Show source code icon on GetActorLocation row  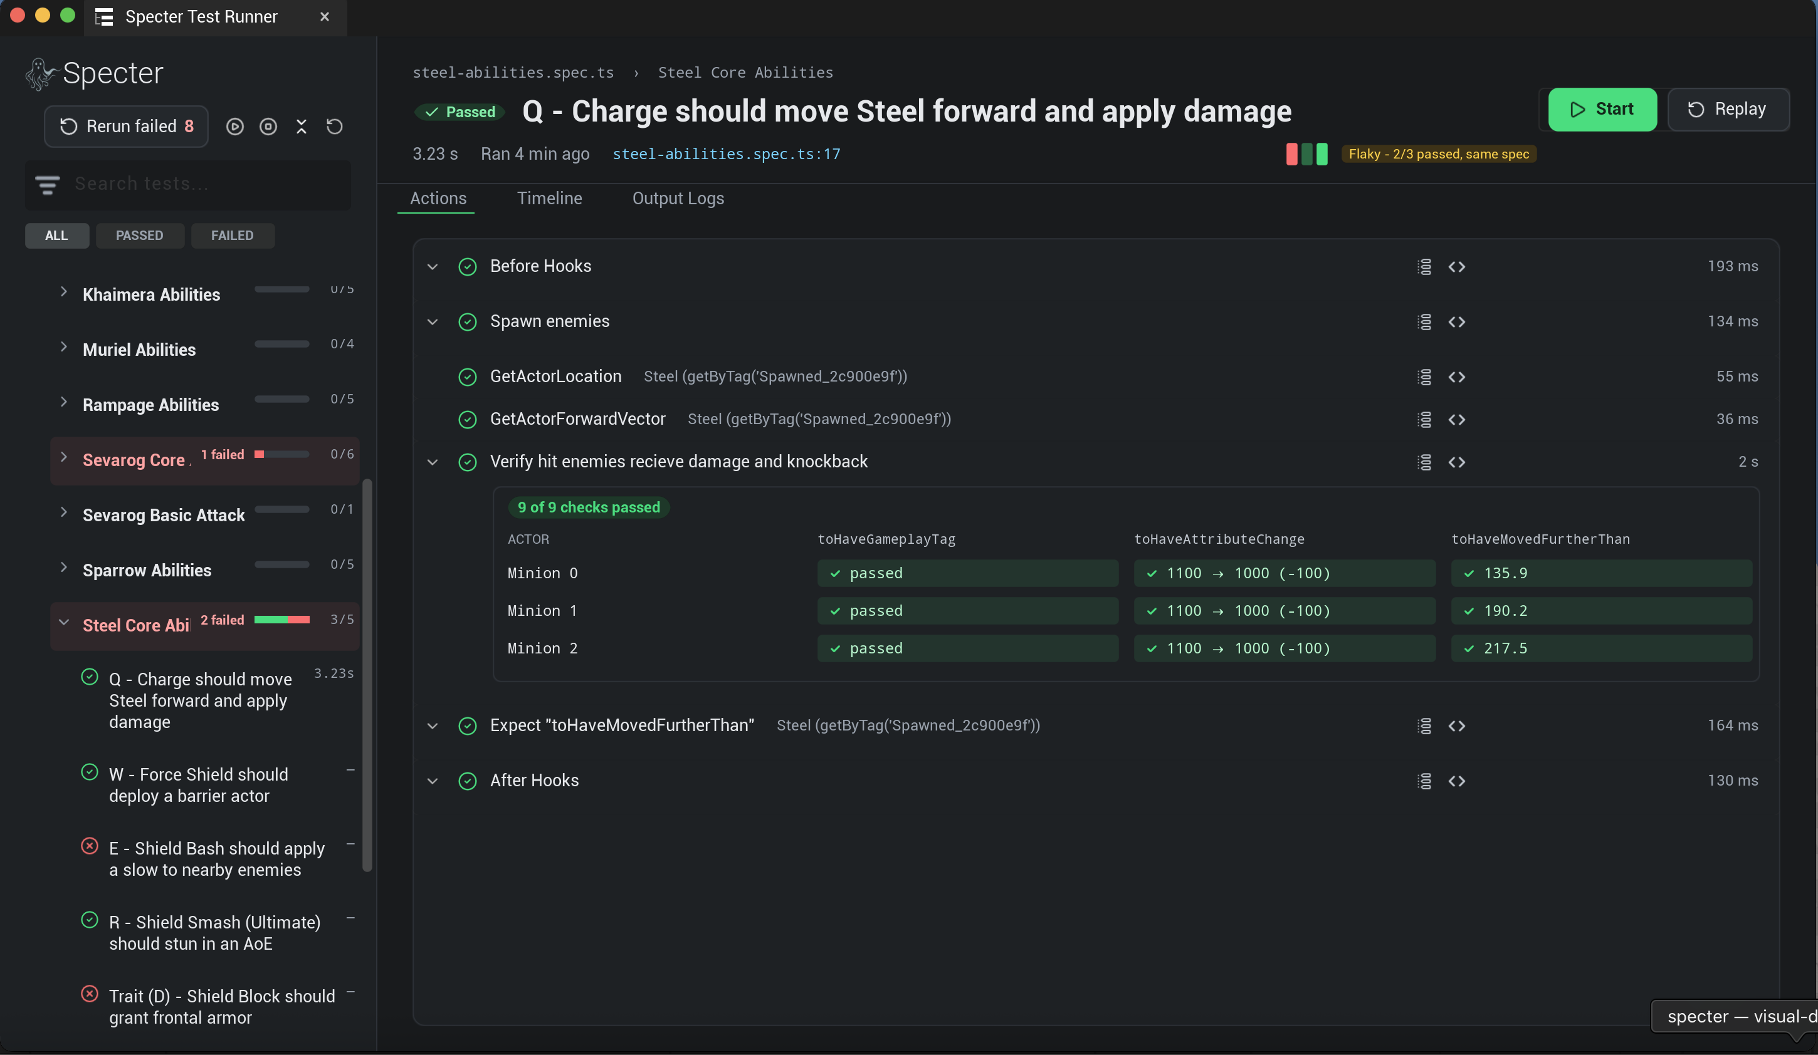1456,377
